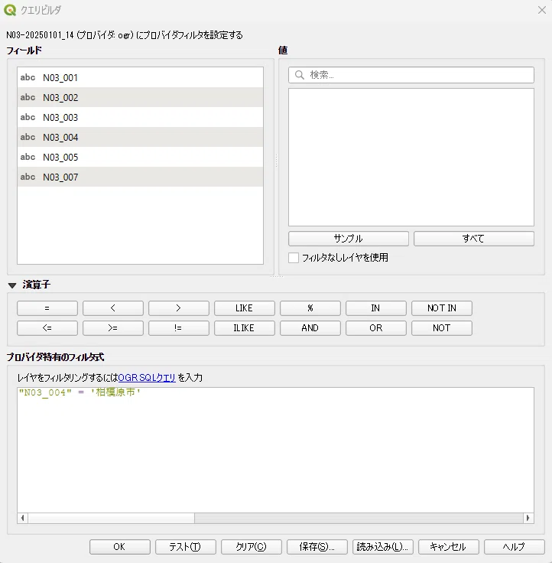
Task: Click into the filter expression text area
Action: pos(276,451)
